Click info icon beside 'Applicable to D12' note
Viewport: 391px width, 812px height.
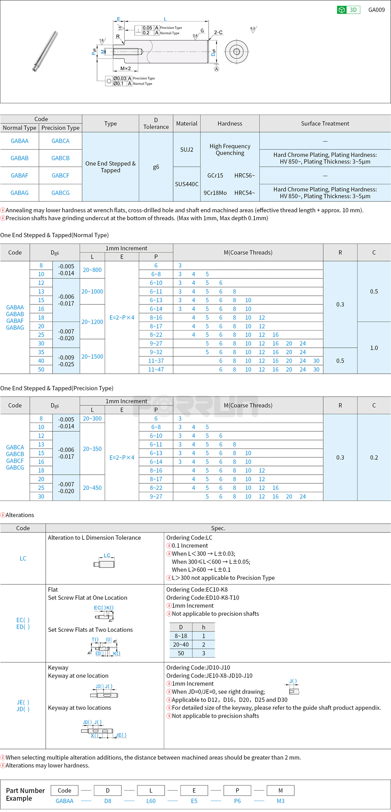coord(169,700)
